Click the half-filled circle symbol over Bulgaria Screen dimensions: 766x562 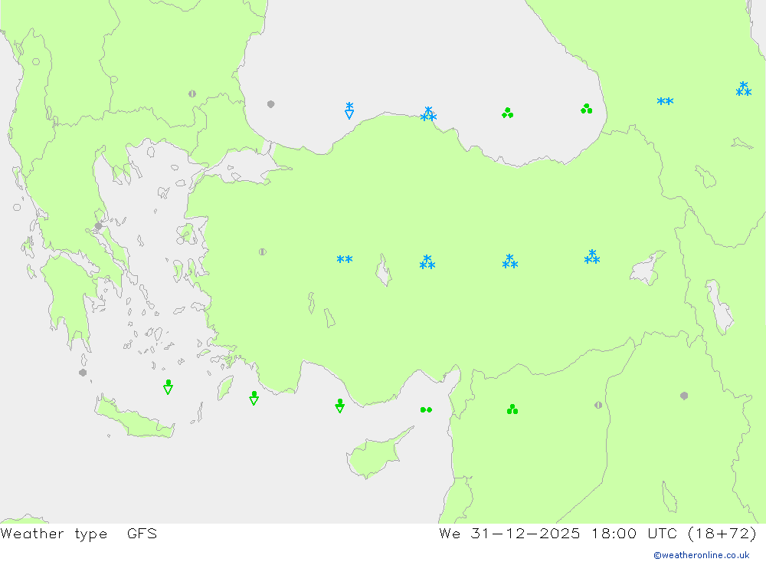(192, 94)
